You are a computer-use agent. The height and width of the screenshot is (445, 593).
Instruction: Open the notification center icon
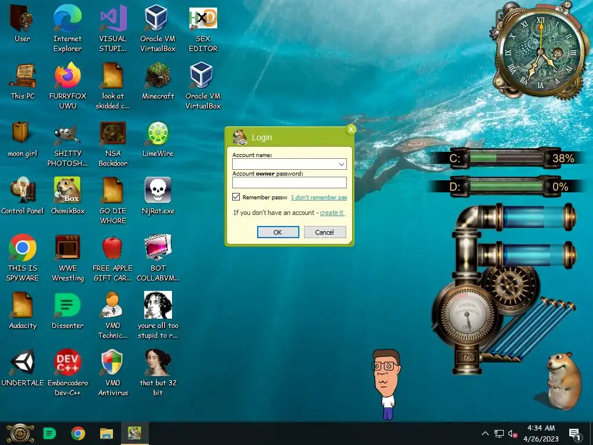(x=574, y=433)
